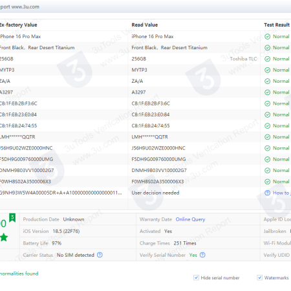Click the Normal check icon in the MYTP3 row
The height and width of the screenshot is (291, 291).
(x=267, y=70)
